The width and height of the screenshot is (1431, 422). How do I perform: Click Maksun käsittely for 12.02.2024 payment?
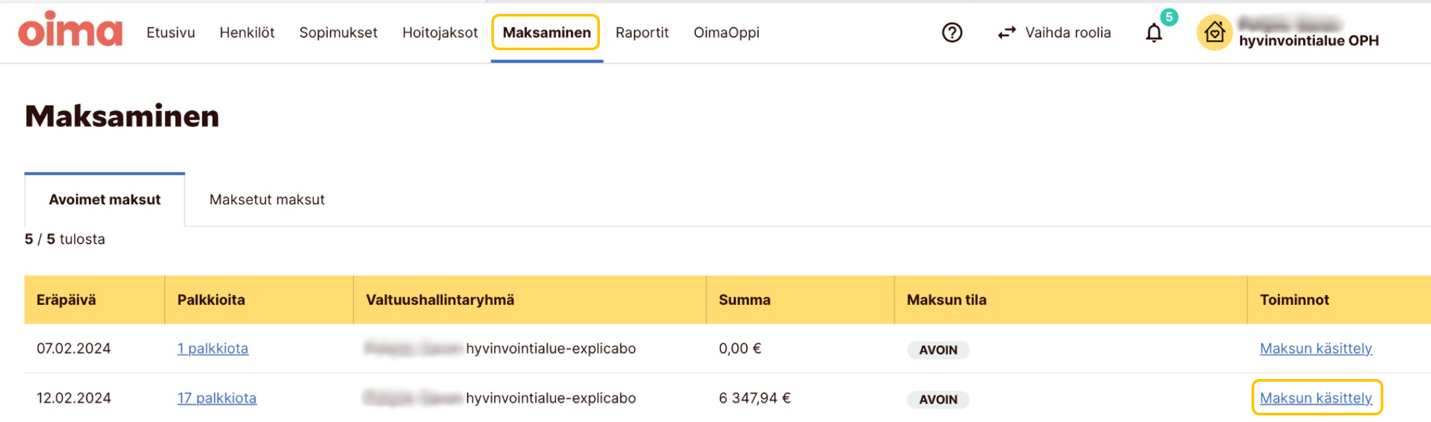[1315, 398]
